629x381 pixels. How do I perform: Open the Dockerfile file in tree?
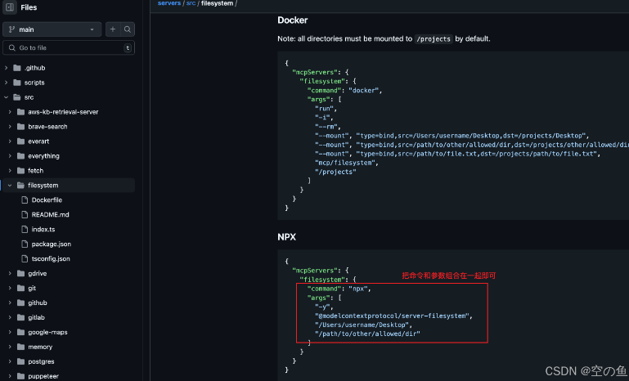[47, 200]
